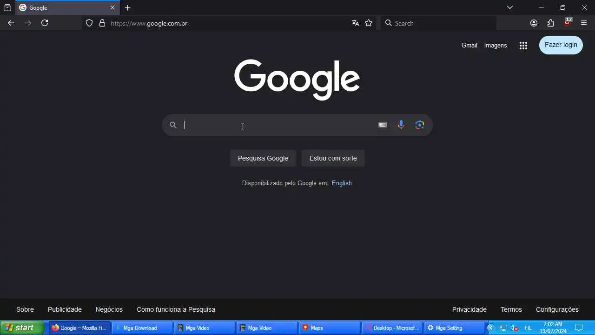Open Como funciona a Pesquisa link
Image resolution: width=595 pixels, height=335 pixels.
click(176, 309)
